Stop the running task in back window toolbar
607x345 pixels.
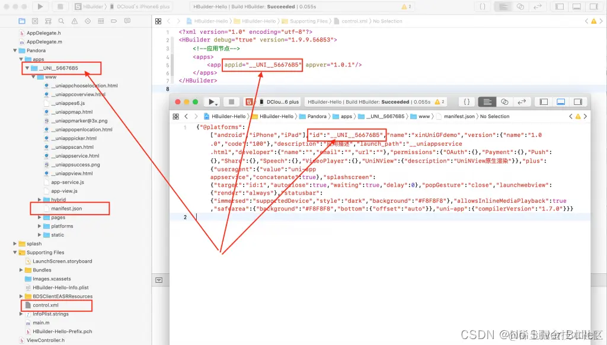point(60,7)
